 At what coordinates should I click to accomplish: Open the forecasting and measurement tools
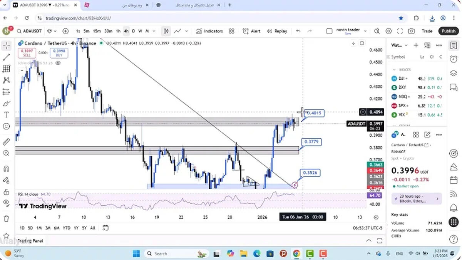(x=6, y=92)
